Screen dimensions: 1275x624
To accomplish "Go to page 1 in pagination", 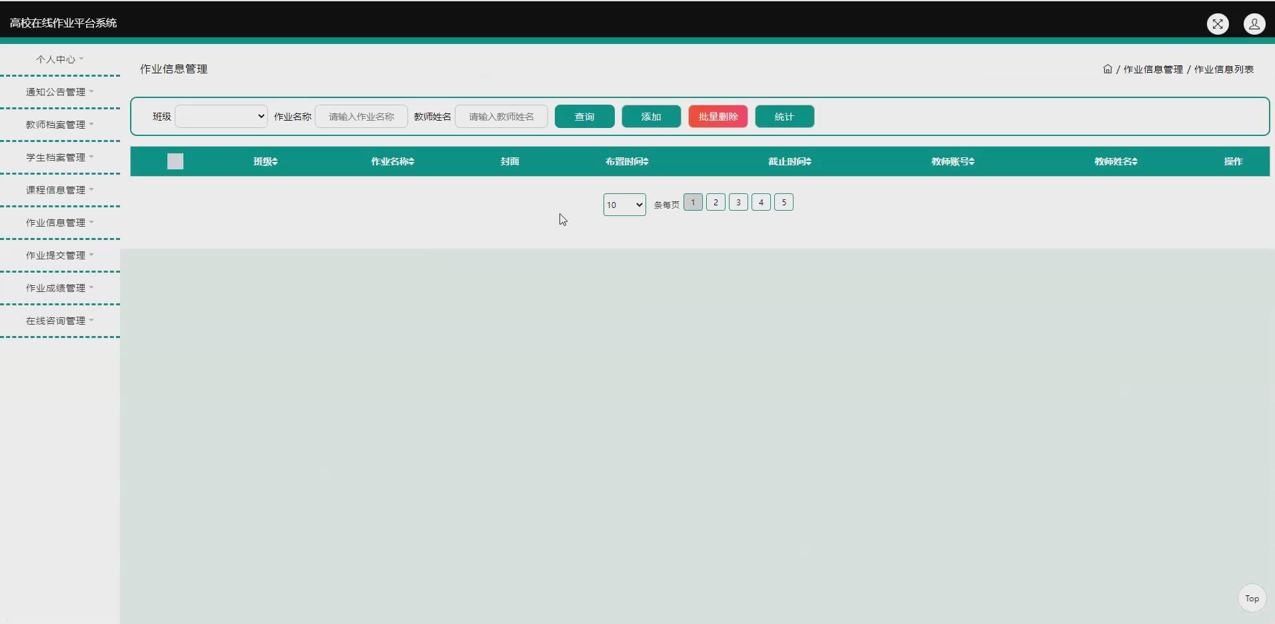I will click(x=693, y=202).
